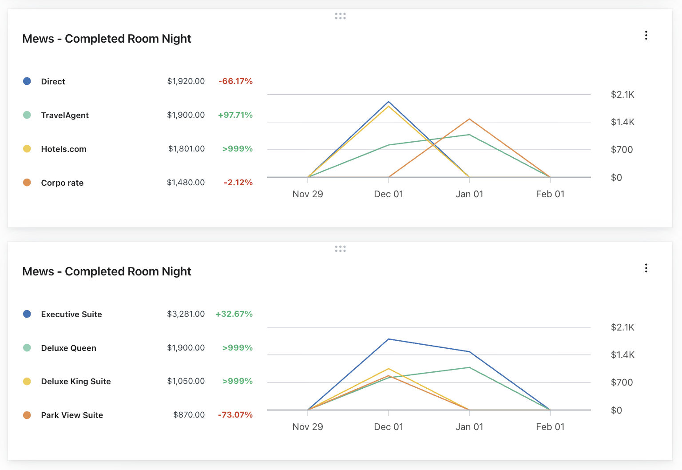Click the orange Corpo rate legend dot
Image resolution: width=682 pixels, height=470 pixels.
(27, 183)
